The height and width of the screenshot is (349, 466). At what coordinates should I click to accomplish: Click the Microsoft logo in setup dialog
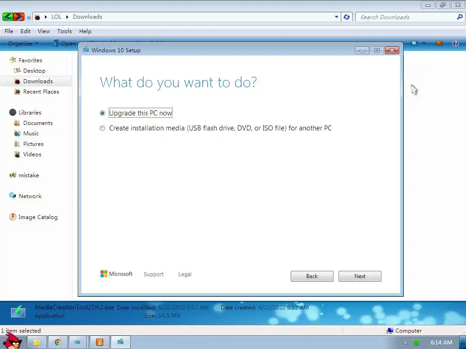[116, 274]
